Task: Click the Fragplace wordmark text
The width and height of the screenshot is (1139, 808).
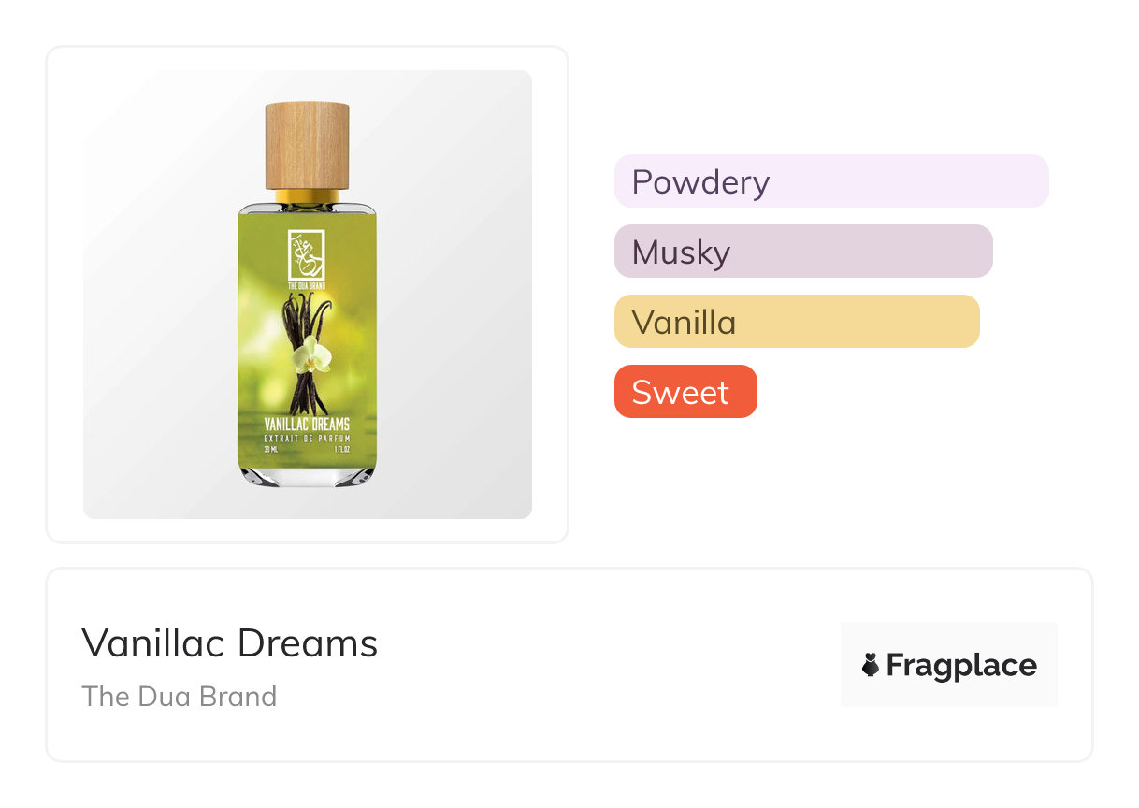Action: coord(960,665)
